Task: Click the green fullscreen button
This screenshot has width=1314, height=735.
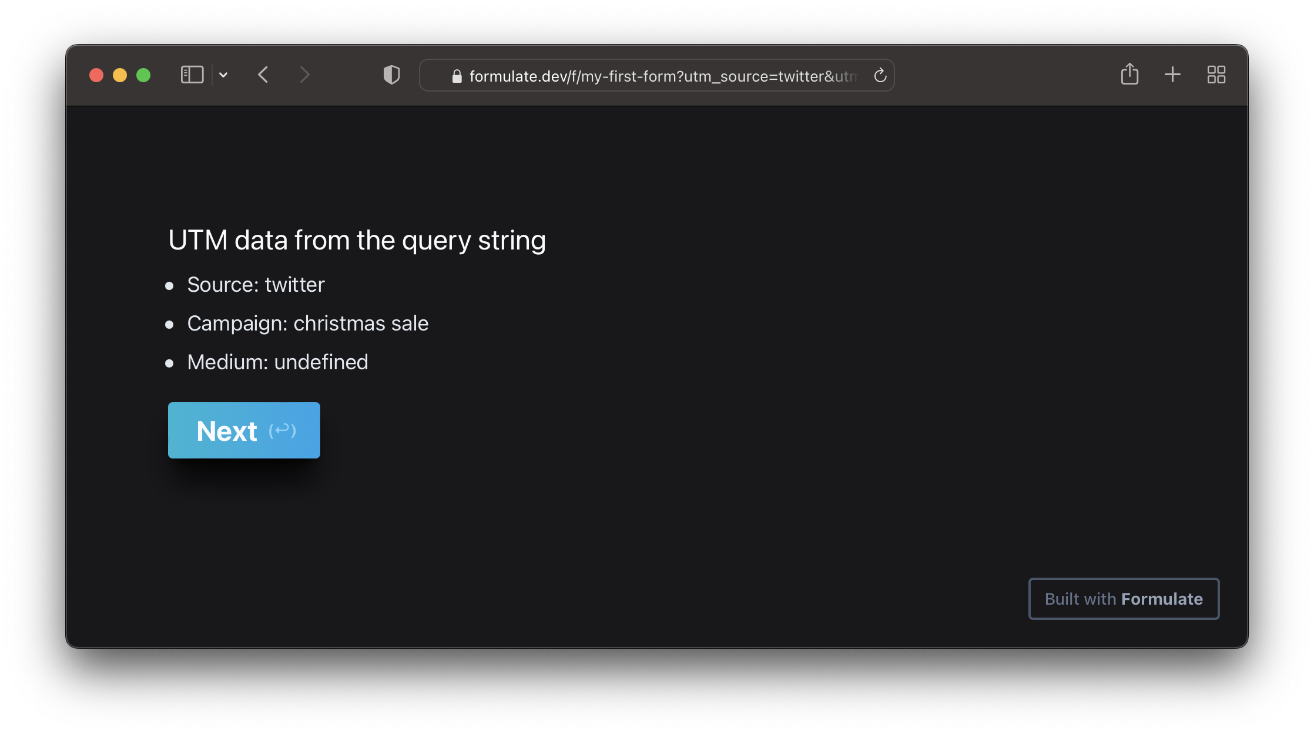Action: pos(143,75)
